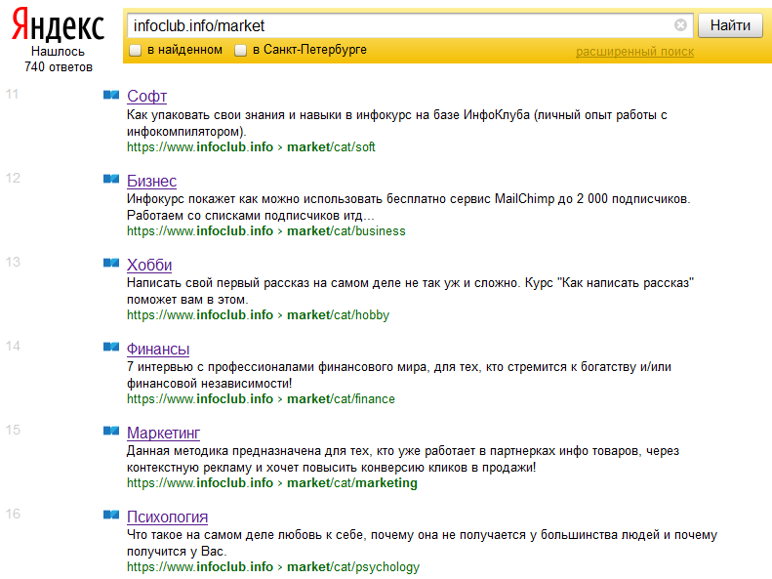Click the Яндекс logo
Screen dimensions: 772x579
pos(59,24)
